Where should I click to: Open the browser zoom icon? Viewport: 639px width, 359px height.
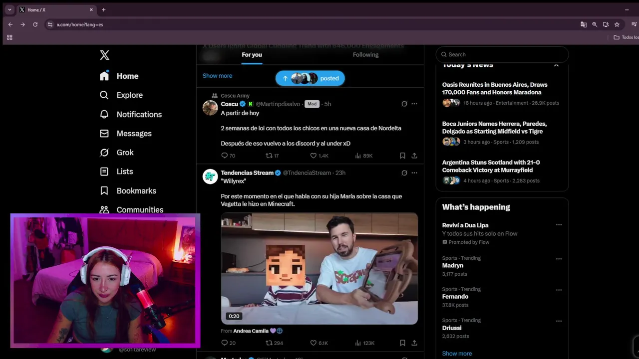595,24
